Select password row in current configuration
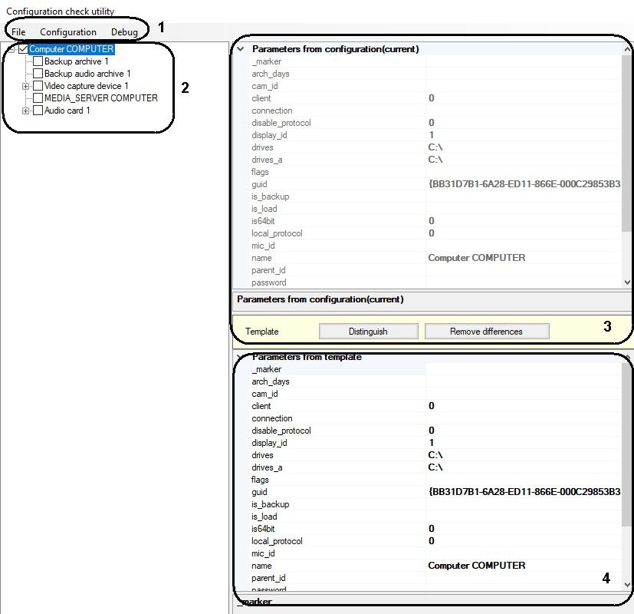The height and width of the screenshot is (614, 634). tap(435, 282)
